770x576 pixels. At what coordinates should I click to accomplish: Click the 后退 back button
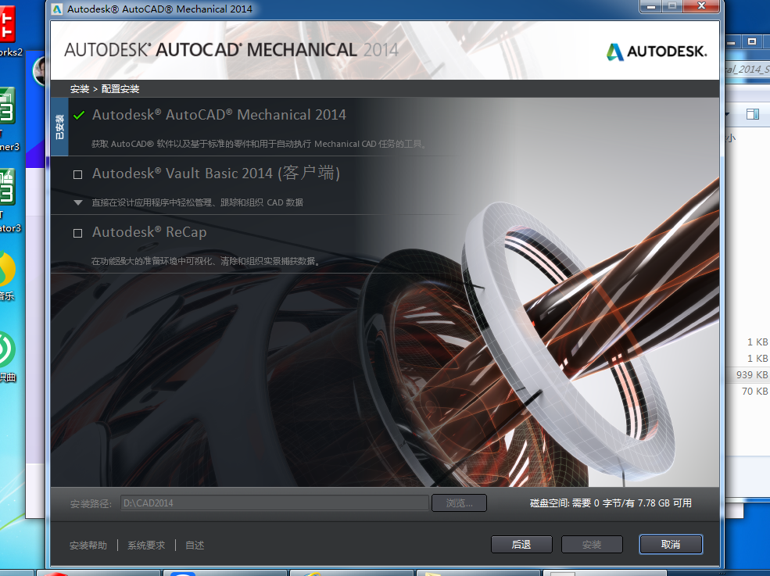pyautogui.click(x=521, y=544)
